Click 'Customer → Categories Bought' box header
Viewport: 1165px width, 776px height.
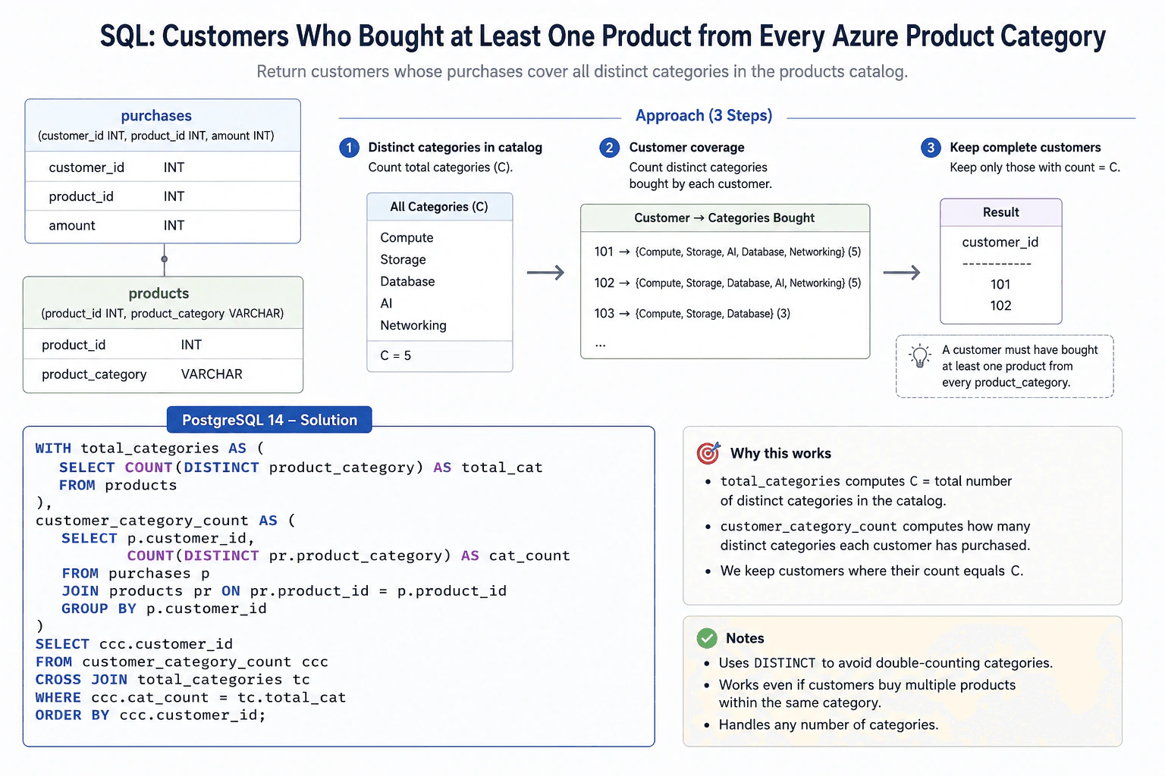pyautogui.click(x=724, y=217)
